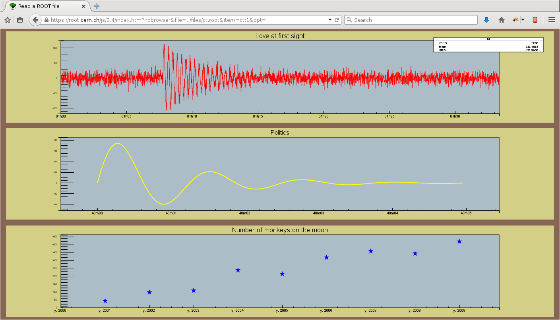Expand the URL bar history dropdown
The image size is (560, 320).
[329, 20]
